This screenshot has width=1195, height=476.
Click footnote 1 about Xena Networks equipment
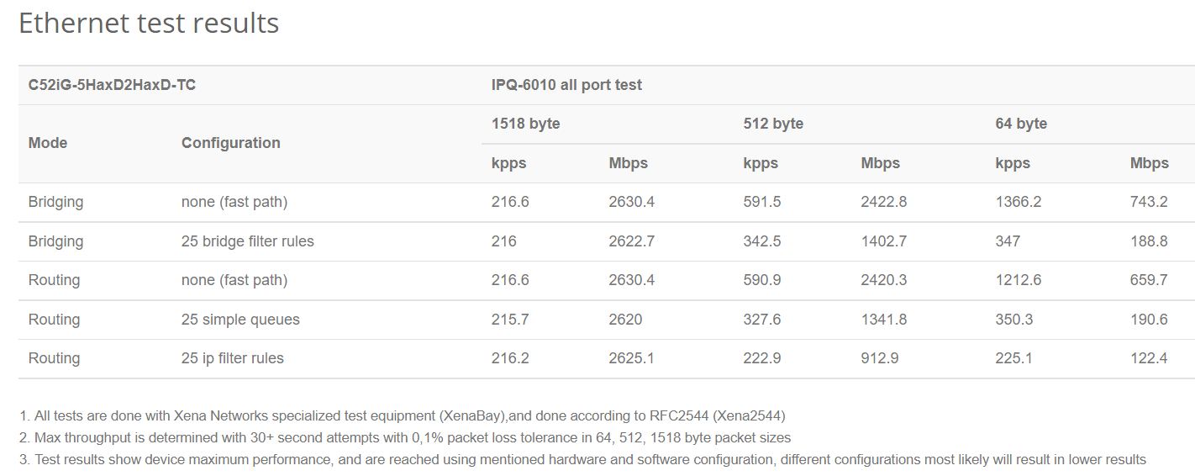tap(403, 415)
